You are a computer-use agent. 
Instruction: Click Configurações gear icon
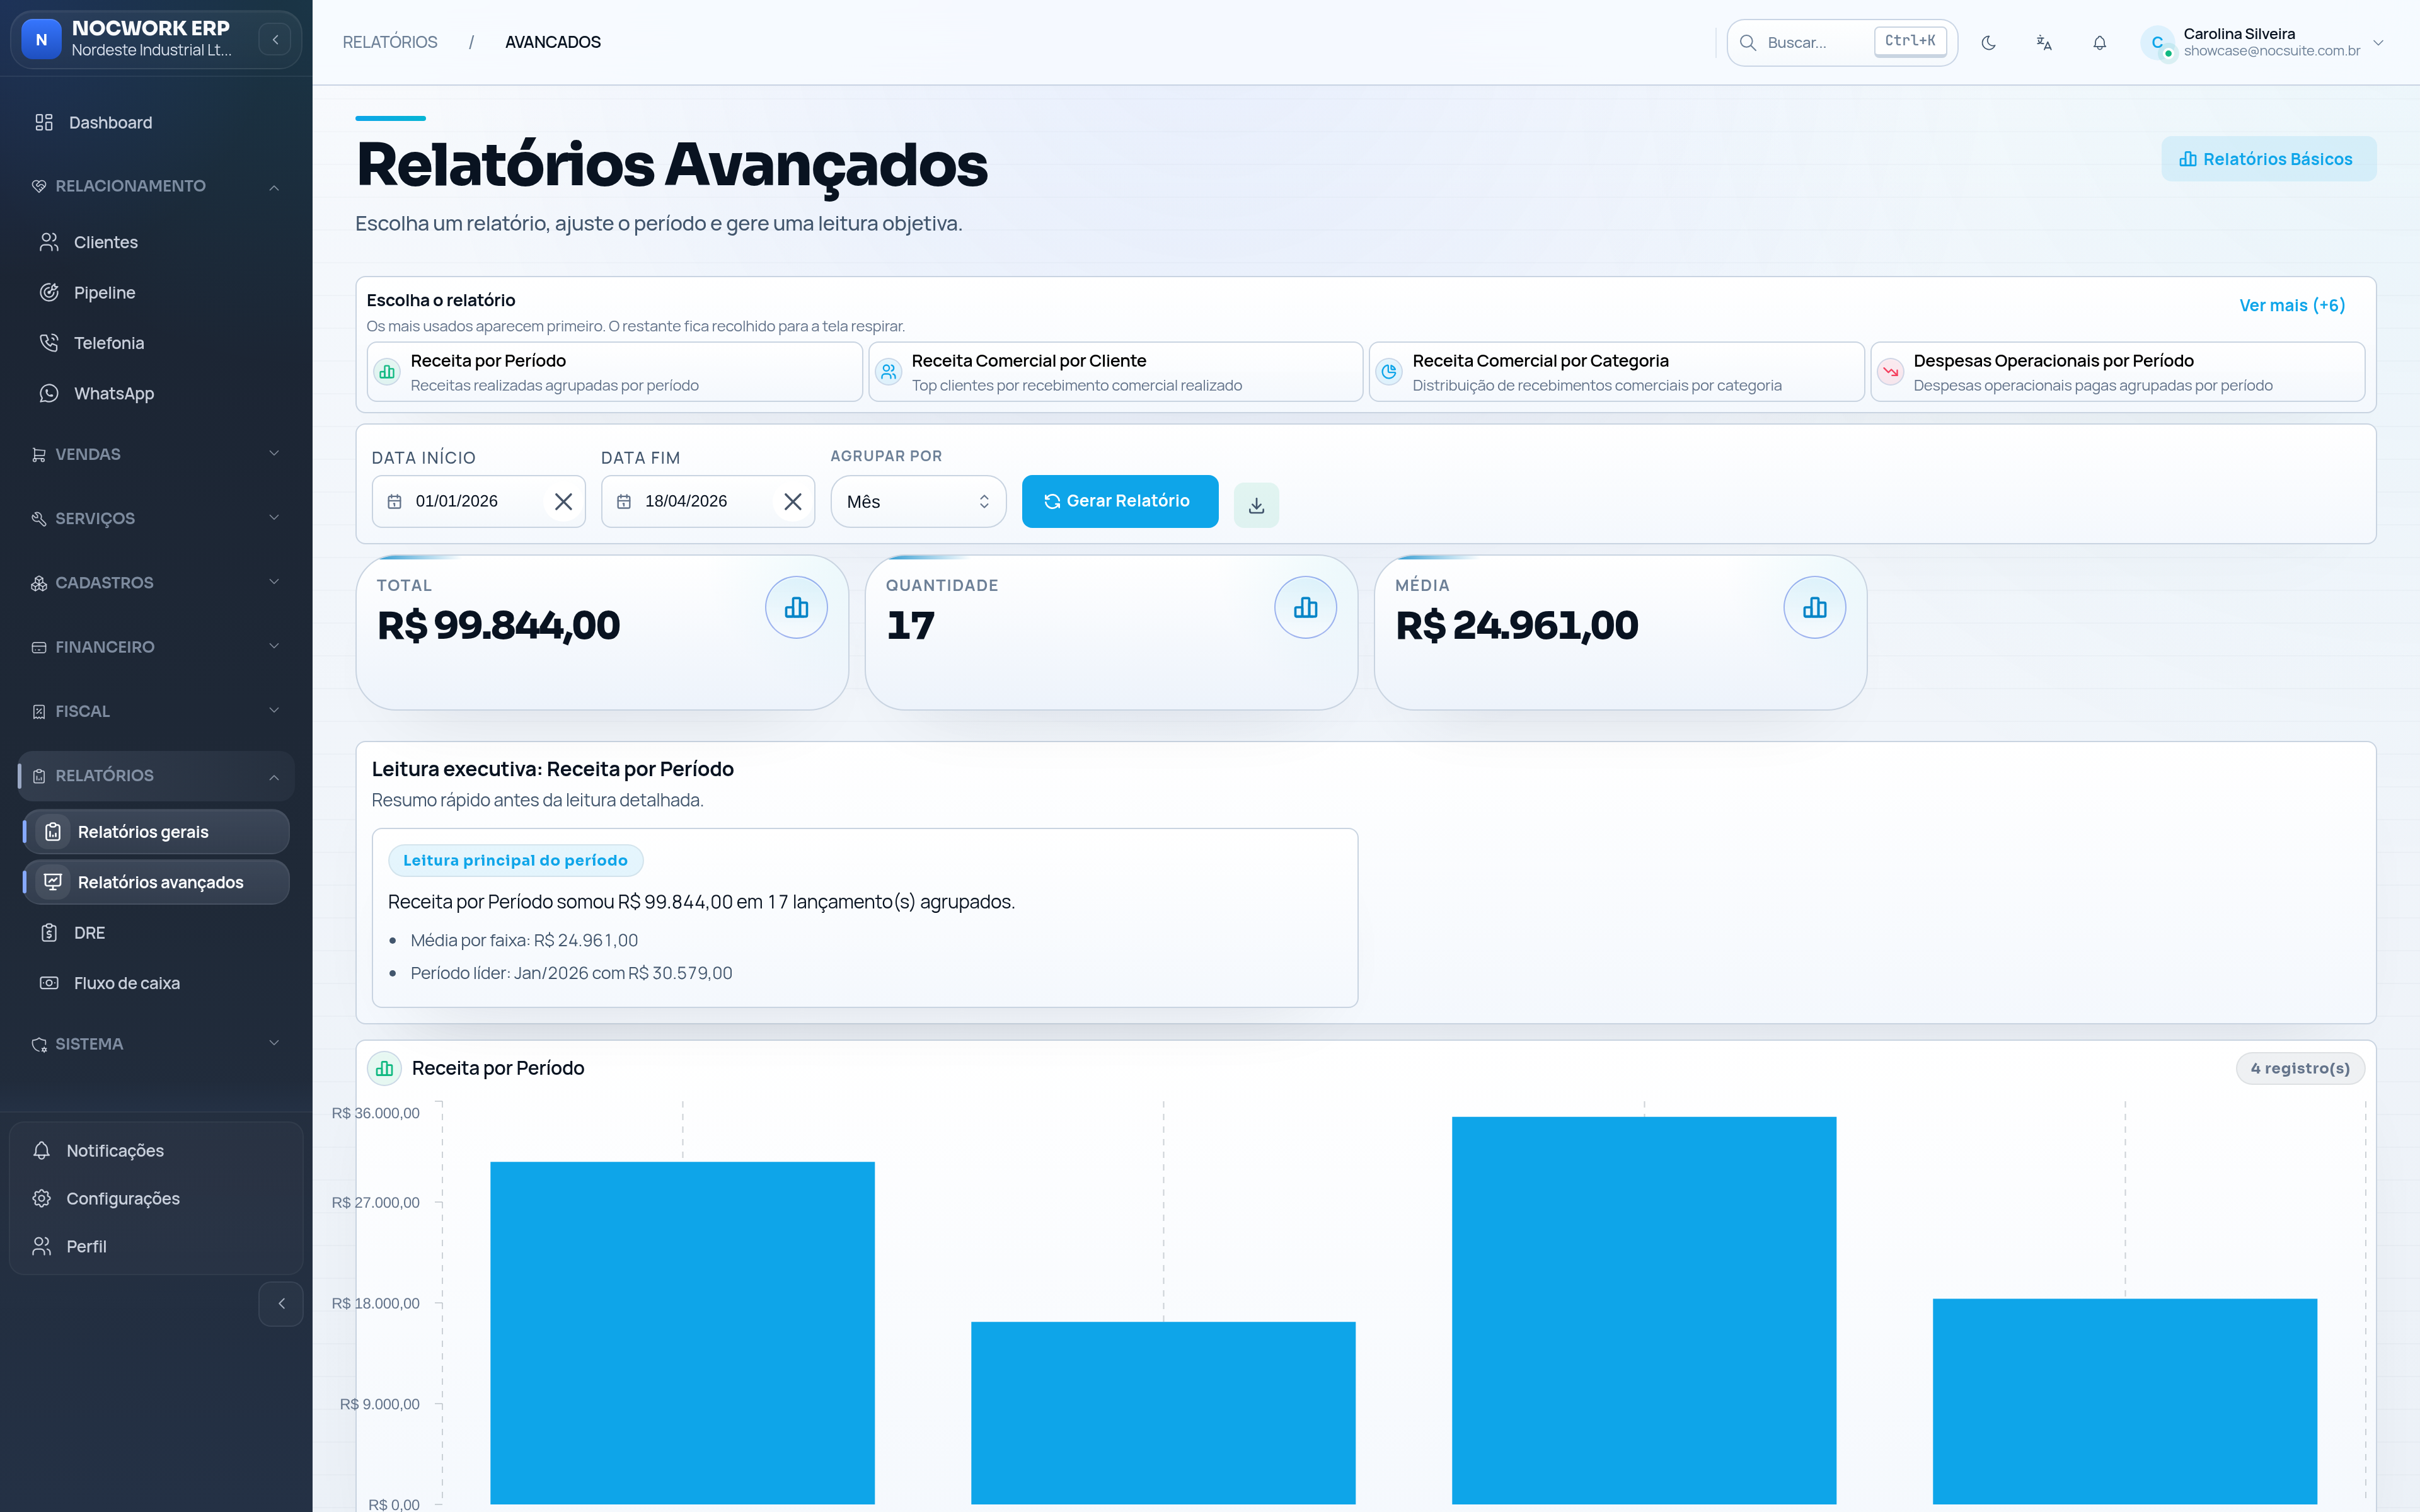(41, 1199)
